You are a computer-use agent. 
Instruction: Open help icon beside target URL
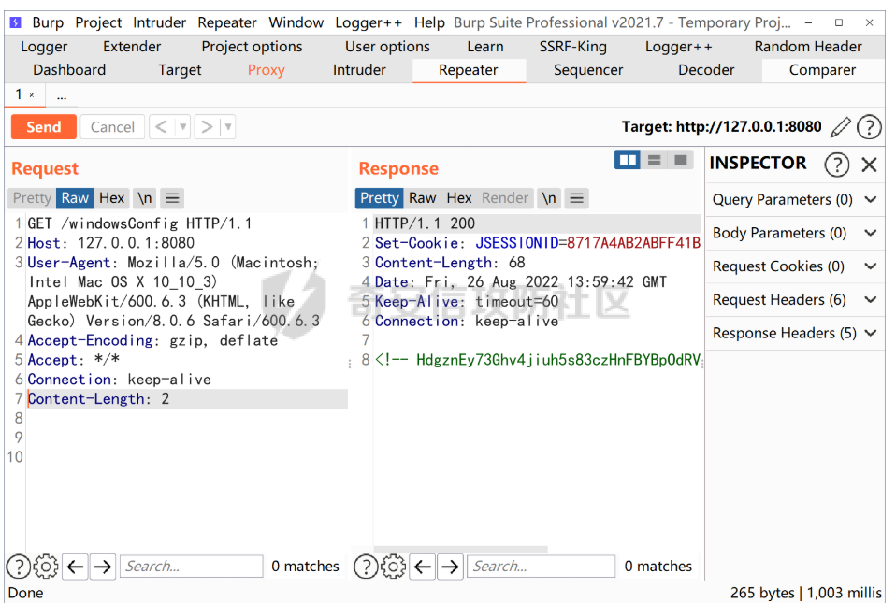pyautogui.click(x=869, y=127)
